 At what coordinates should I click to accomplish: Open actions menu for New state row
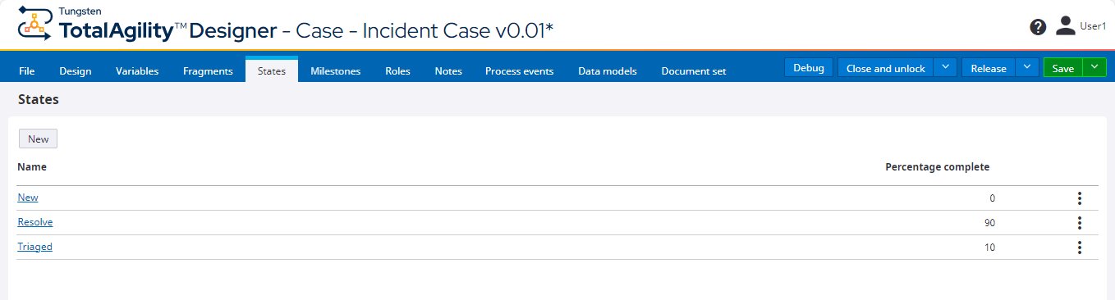(1080, 198)
